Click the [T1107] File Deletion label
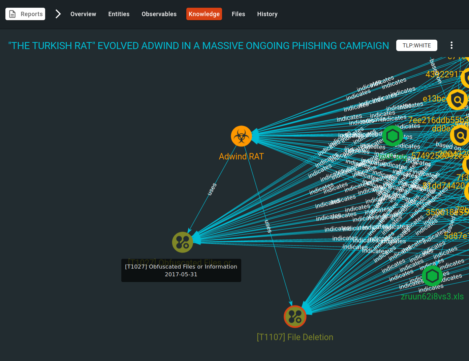Image resolution: width=469 pixels, height=361 pixels. (x=295, y=337)
